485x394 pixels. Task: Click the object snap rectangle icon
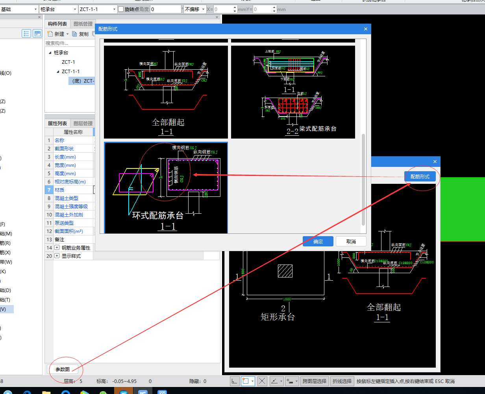pos(246,381)
